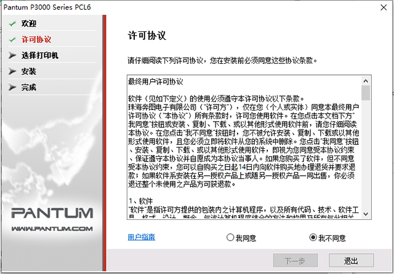394x274 pixels.
Task: Select the 我同意 radio button
Action: tap(230, 237)
